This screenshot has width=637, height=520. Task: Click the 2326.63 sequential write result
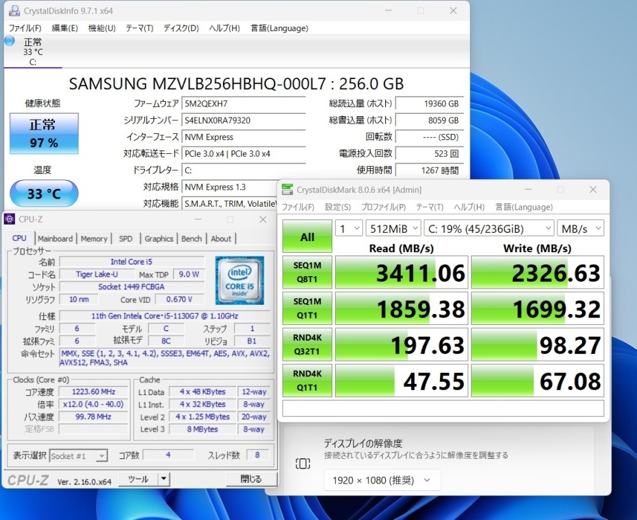[x=537, y=273]
